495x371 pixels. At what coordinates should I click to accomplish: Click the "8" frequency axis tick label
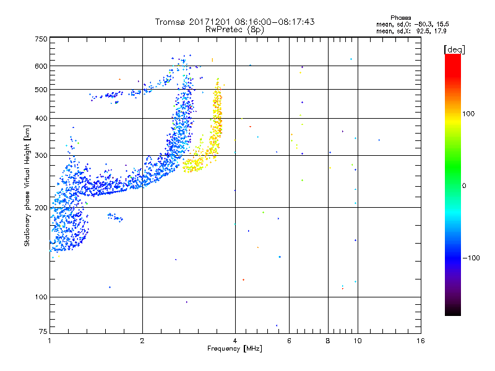328,341
